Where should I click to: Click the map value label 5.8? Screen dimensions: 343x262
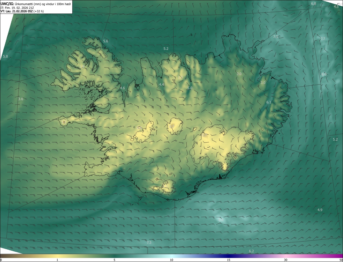[x=5, y=57]
